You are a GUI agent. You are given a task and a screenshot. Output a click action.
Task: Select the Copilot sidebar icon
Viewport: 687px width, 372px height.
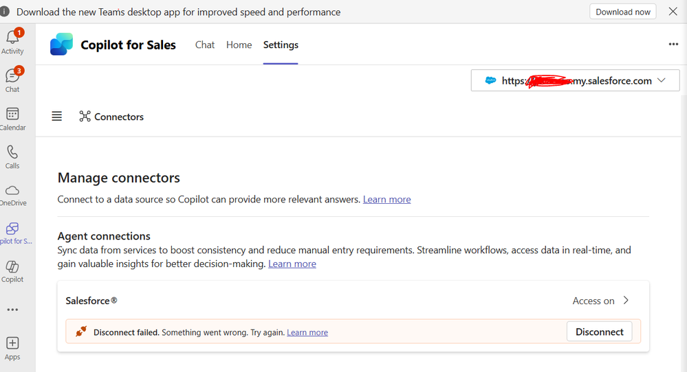coord(12,270)
